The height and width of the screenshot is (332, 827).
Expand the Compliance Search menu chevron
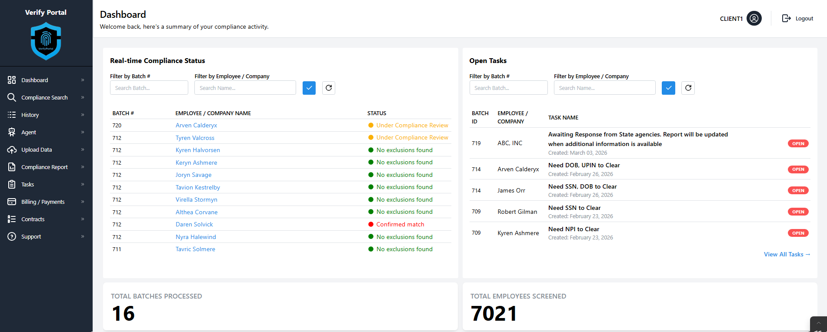(83, 97)
